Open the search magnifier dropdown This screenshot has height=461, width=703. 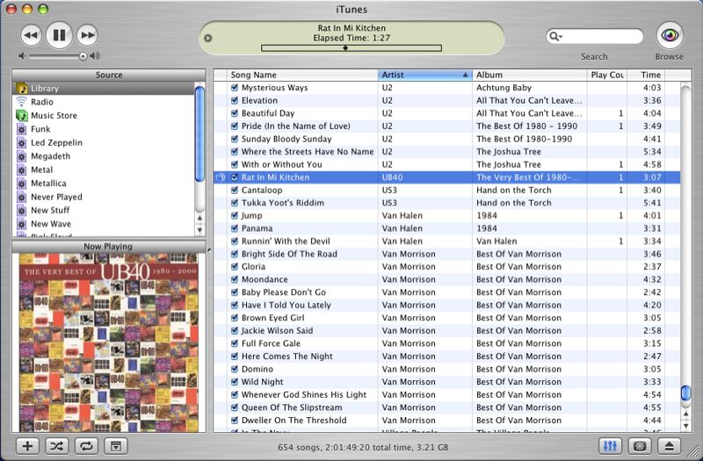coord(555,37)
